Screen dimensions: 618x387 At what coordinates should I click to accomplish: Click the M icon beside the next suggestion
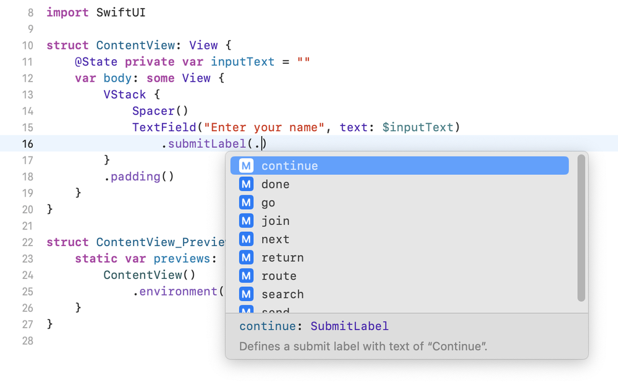(x=247, y=239)
